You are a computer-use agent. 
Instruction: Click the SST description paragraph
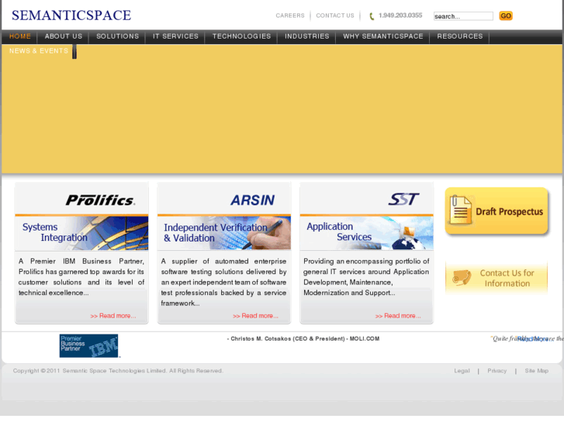coord(366,277)
